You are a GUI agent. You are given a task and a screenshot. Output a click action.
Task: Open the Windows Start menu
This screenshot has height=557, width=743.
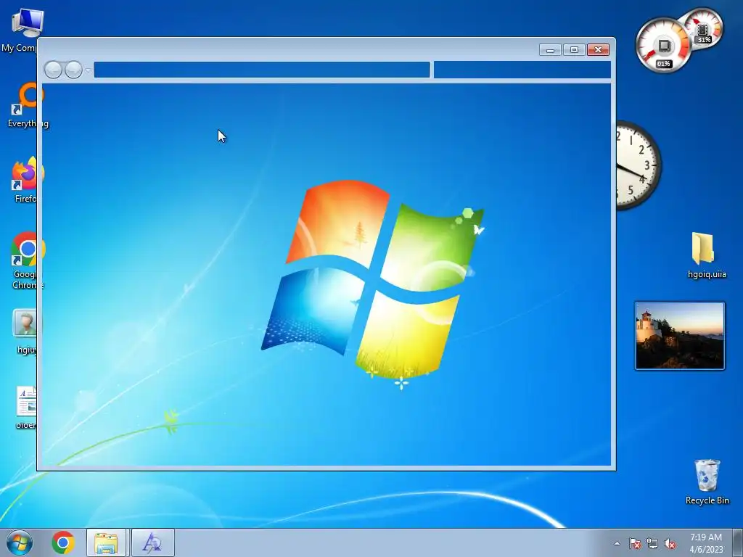point(20,542)
